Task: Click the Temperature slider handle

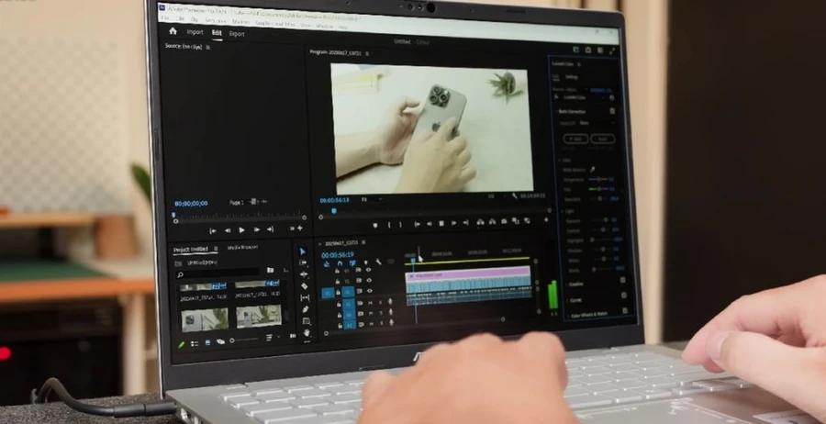Action: 599,179
